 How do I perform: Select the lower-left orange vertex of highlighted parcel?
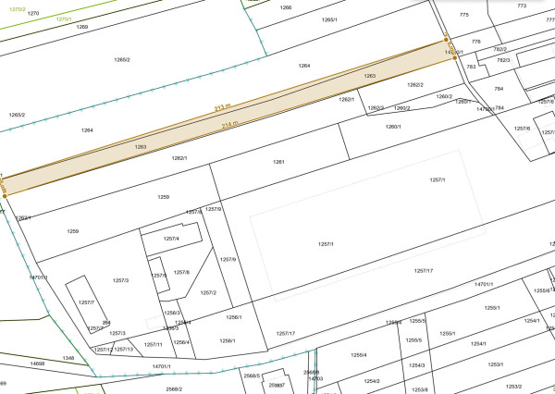coord(5,195)
